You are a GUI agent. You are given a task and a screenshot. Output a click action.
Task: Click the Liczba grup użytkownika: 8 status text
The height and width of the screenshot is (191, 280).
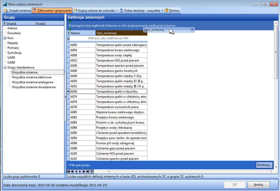(22, 177)
